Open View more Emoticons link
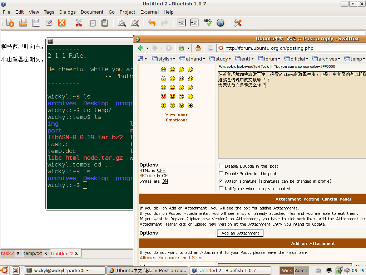This screenshot has width=366, height=275. 177,117
